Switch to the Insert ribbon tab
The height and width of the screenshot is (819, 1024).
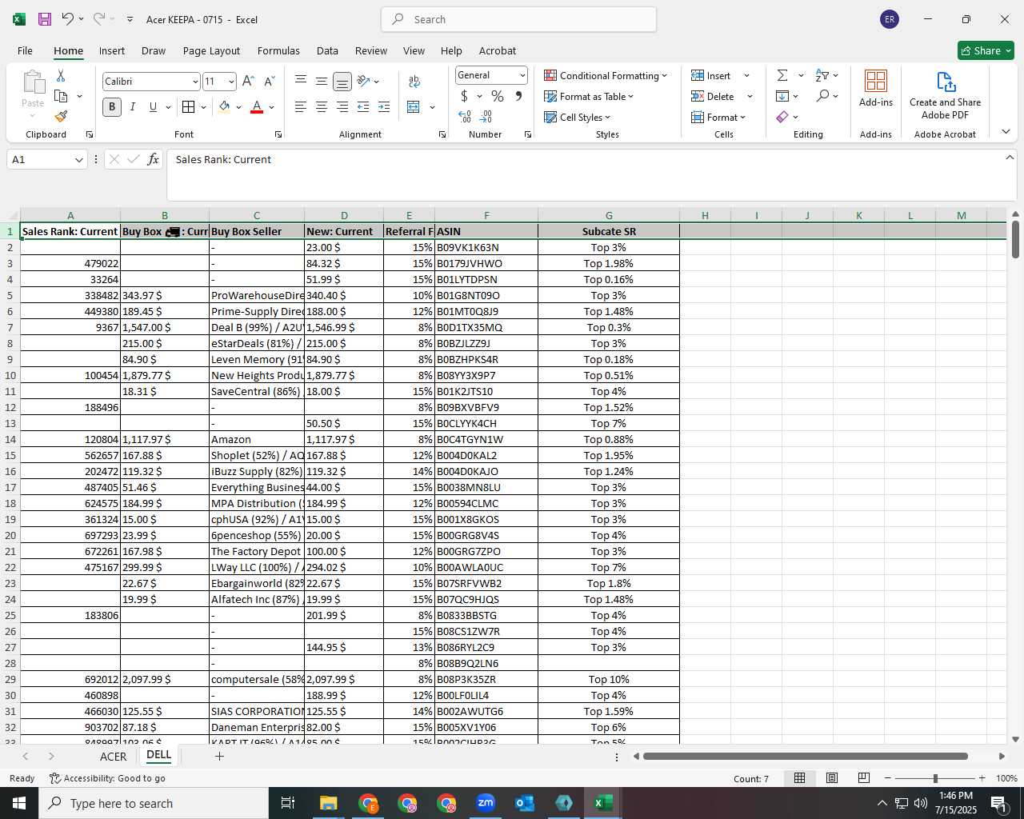click(112, 50)
